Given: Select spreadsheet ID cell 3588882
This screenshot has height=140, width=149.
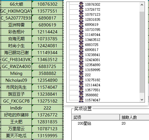Looking at the screenshot, I should [x=47, y=73].
